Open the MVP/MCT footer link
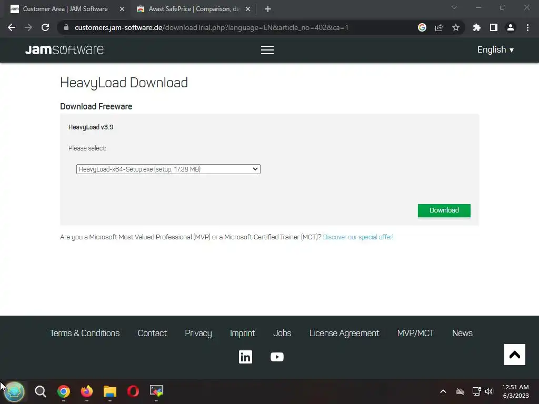The image size is (539, 404). [x=416, y=333]
